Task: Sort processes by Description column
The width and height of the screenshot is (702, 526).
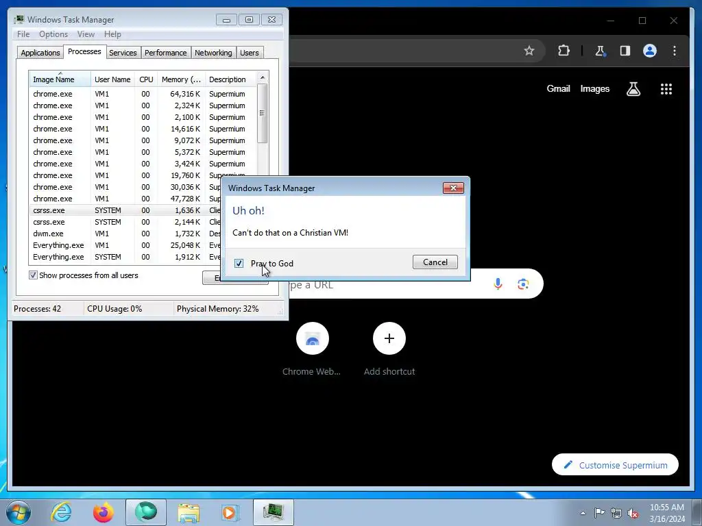Action: click(x=231, y=79)
